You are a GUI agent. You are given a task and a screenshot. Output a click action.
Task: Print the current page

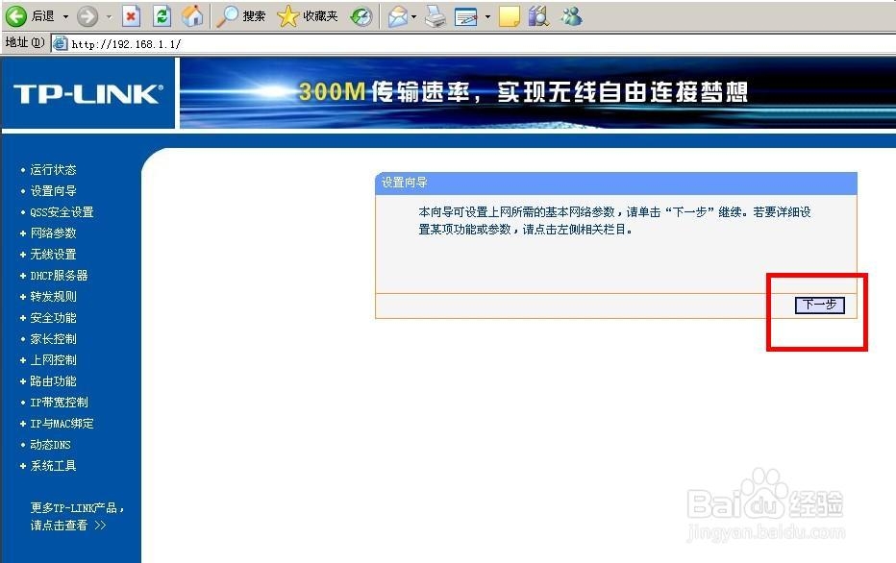pos(434,16)
